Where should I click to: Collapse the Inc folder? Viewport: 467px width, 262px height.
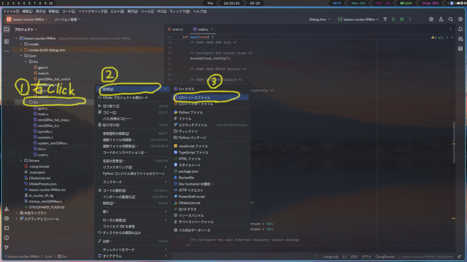[26, 62]
